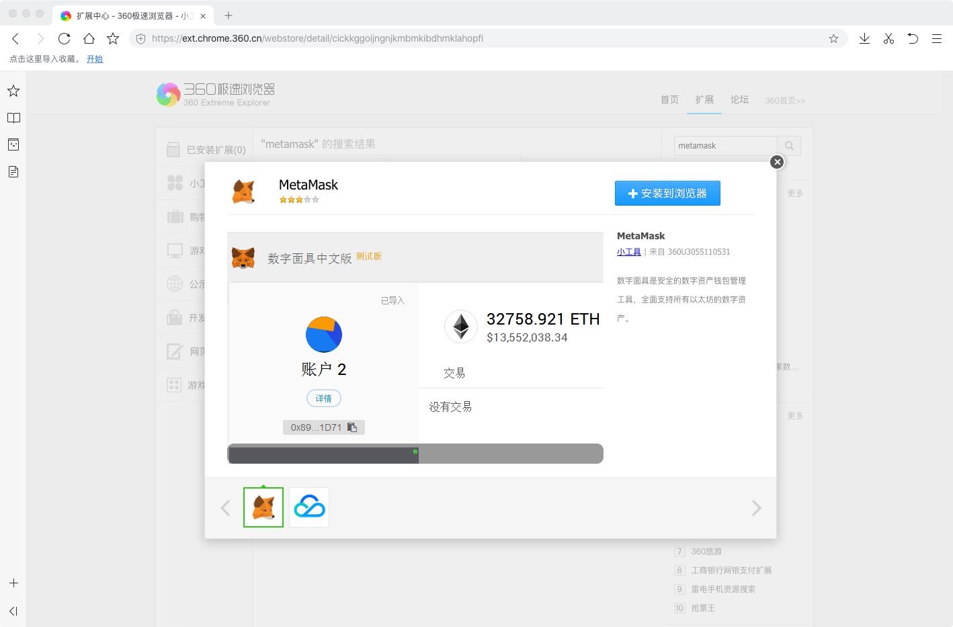
Task: Close the MetaMask detail popup
Action: click(777, 162)
